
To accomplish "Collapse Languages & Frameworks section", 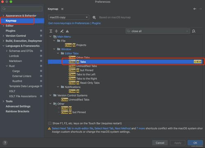I will click(3, 46).
